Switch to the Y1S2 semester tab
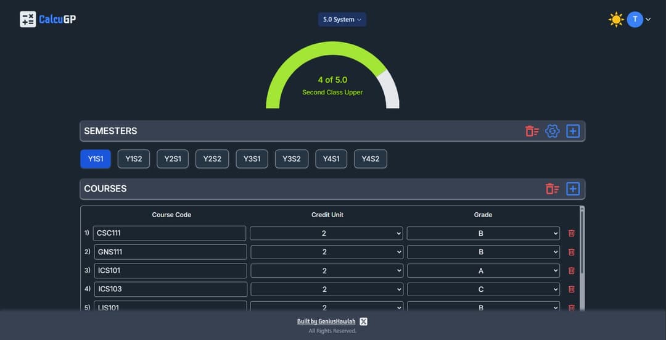This screenshot has height=340, width=666. (134, 159)
